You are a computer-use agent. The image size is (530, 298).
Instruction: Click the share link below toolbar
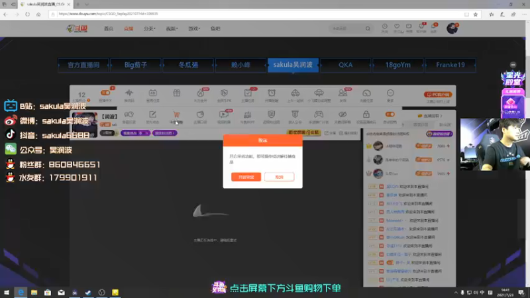(x=331, y=134)
